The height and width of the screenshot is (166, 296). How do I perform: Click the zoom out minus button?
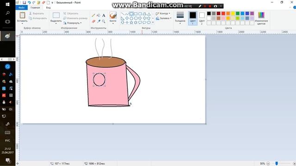pos(268,164)
